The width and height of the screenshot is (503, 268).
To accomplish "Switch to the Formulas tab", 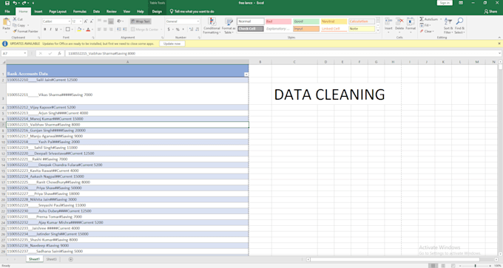I will [x=80, y=12].
